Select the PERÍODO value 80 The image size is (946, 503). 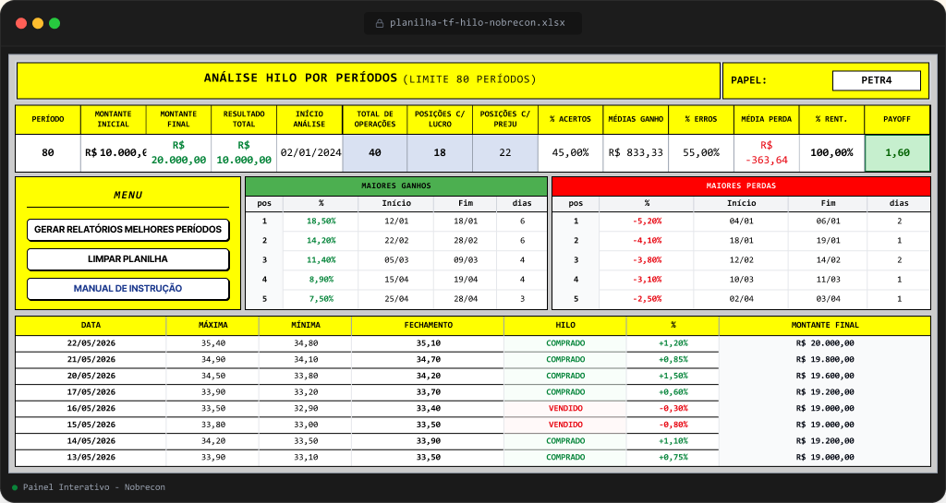48,153
